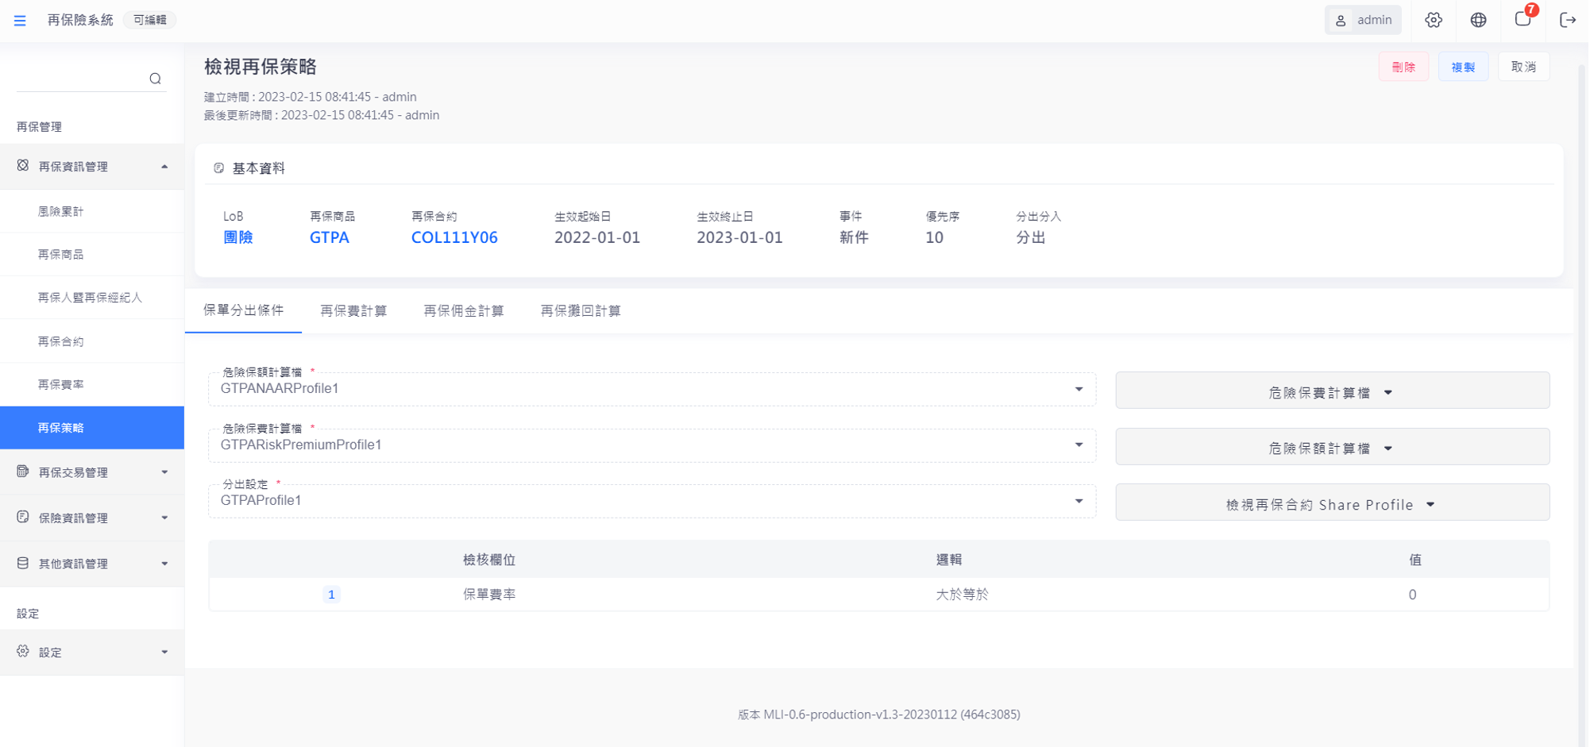
Task: Open the COL111Y06 reinsurance contract link
Action: click(454, 237)
